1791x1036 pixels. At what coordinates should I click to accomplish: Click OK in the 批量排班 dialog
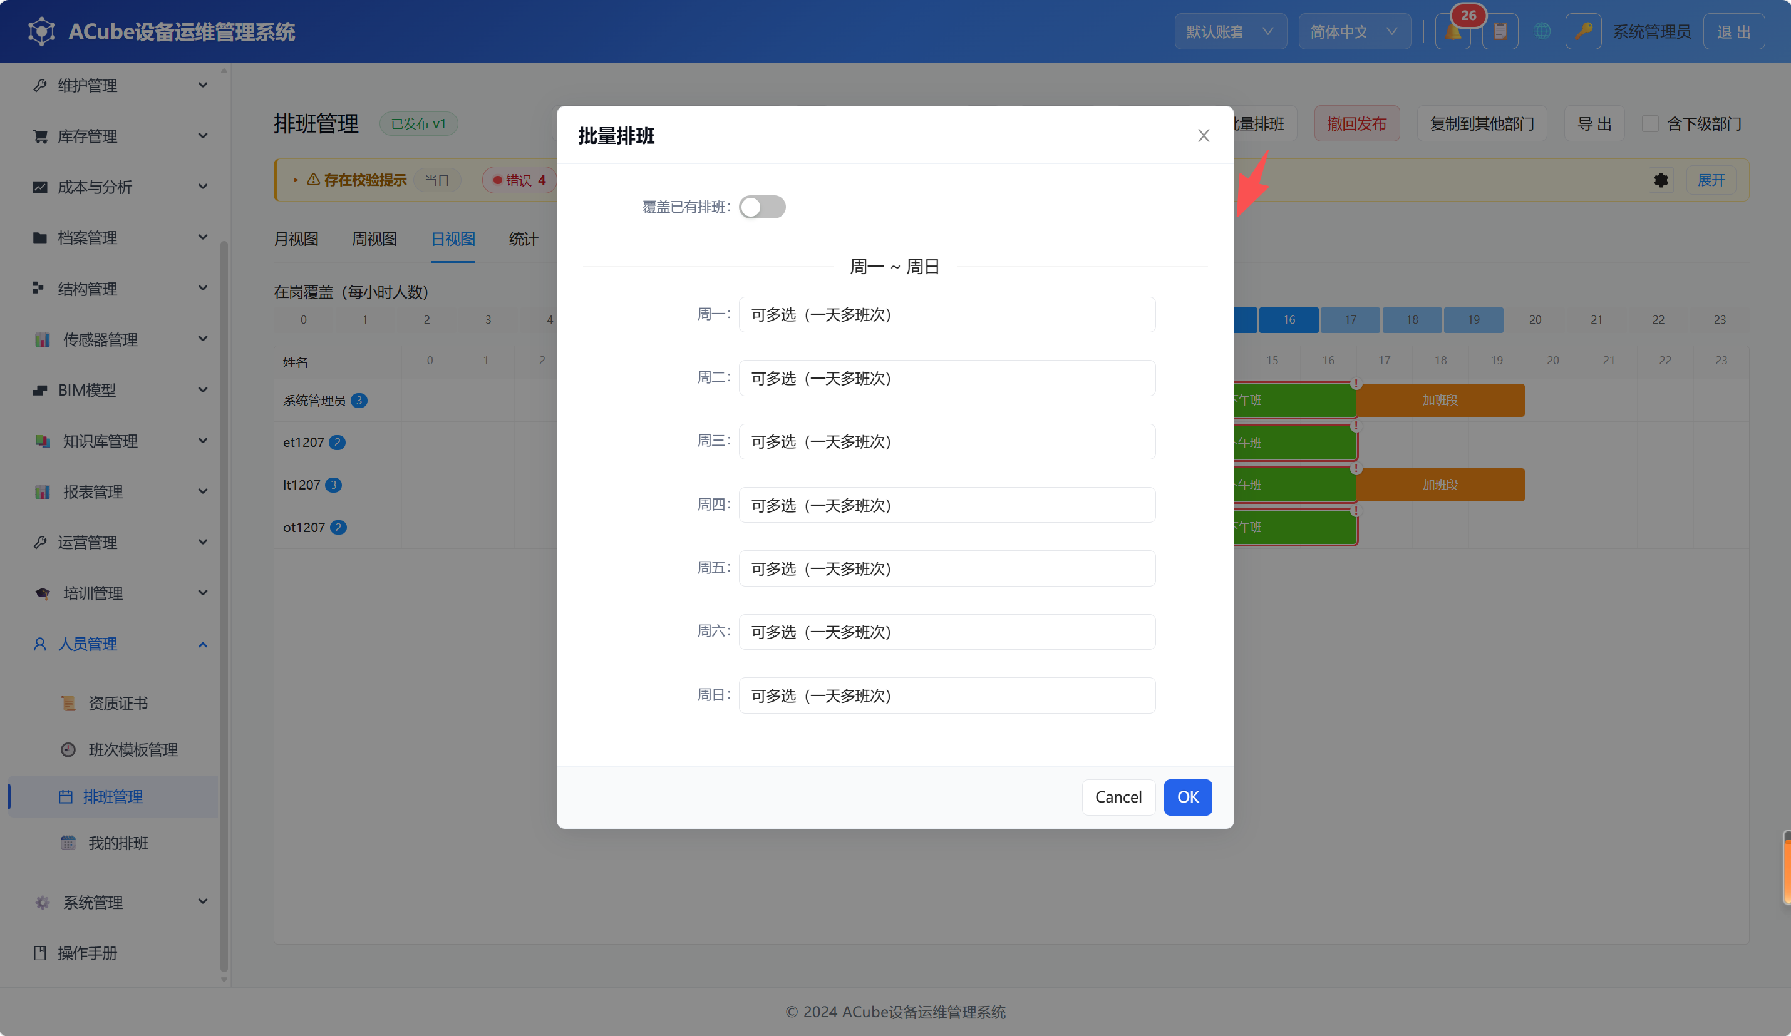[1187, 796]
